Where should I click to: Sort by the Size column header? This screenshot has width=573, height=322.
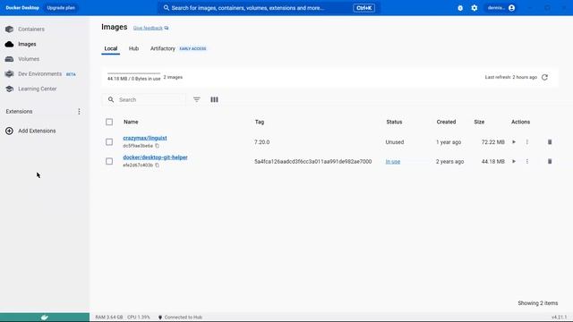[479, 122]
